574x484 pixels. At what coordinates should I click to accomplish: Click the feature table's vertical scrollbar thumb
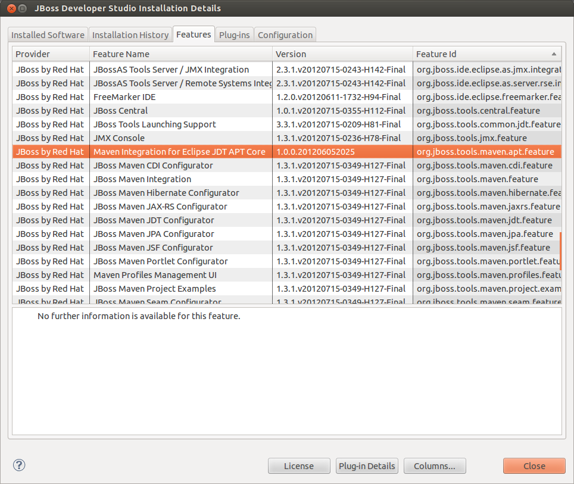[x=560, y=251]
